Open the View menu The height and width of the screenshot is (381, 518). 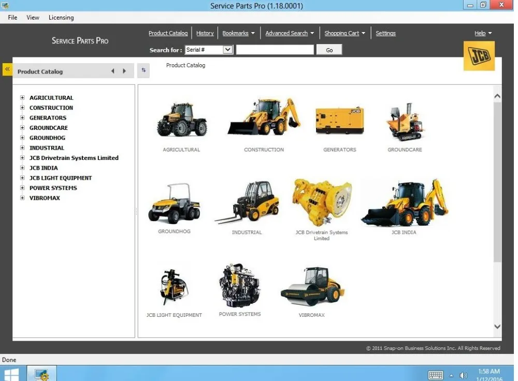click(33, 18)
